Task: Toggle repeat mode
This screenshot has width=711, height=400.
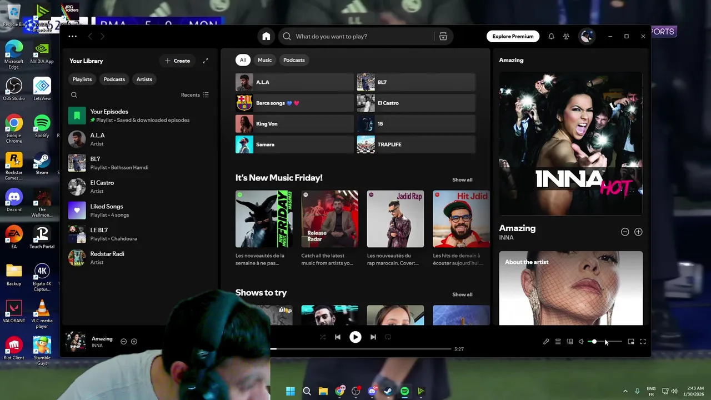Action: [x=388, y=337]
